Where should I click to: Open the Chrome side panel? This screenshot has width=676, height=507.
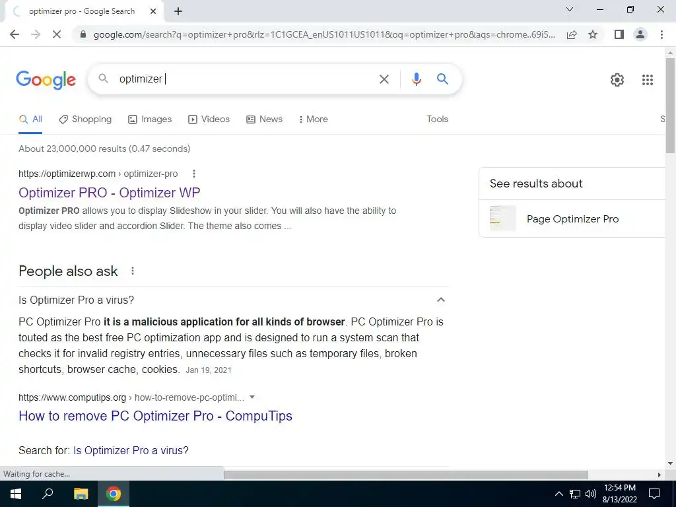tap(619, 34)
